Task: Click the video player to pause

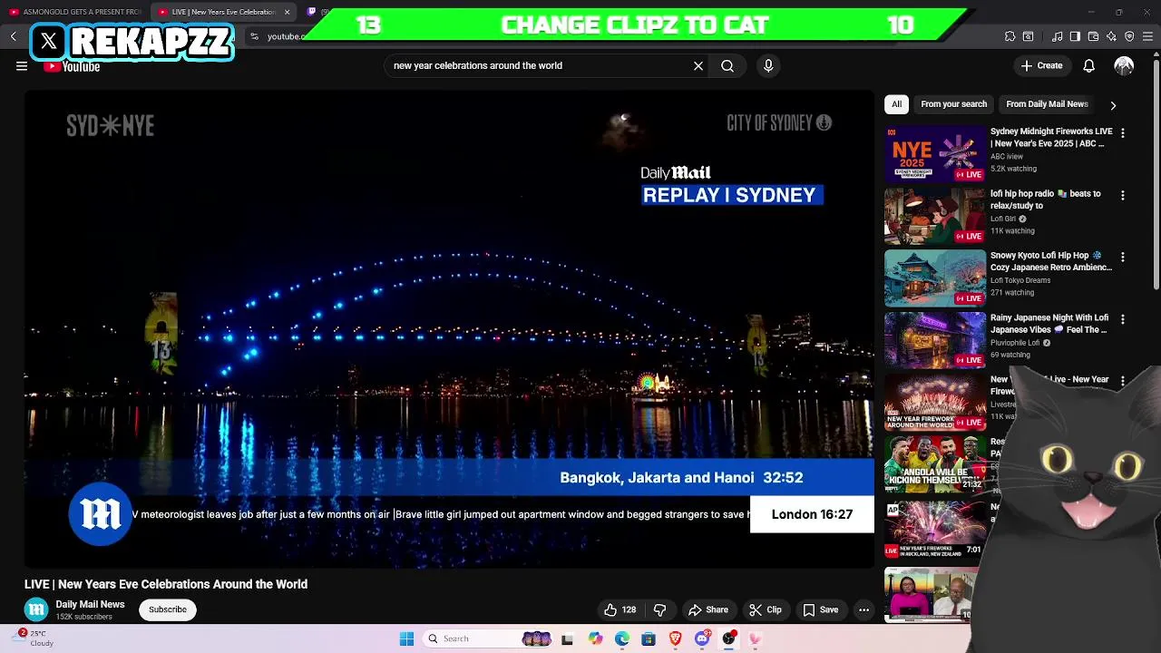Action: (449, 328)
